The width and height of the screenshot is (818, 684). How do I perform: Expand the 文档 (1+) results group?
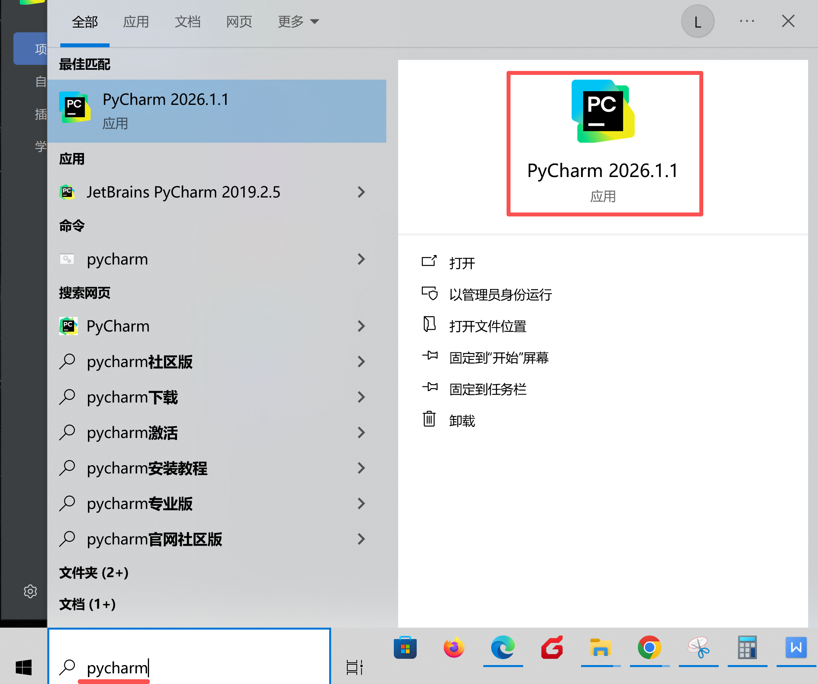coord(88,604)
